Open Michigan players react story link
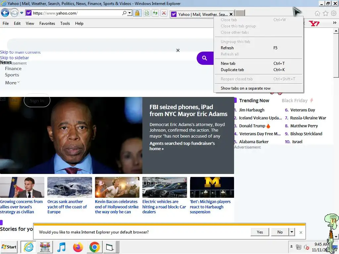 (x=210, y=207)
